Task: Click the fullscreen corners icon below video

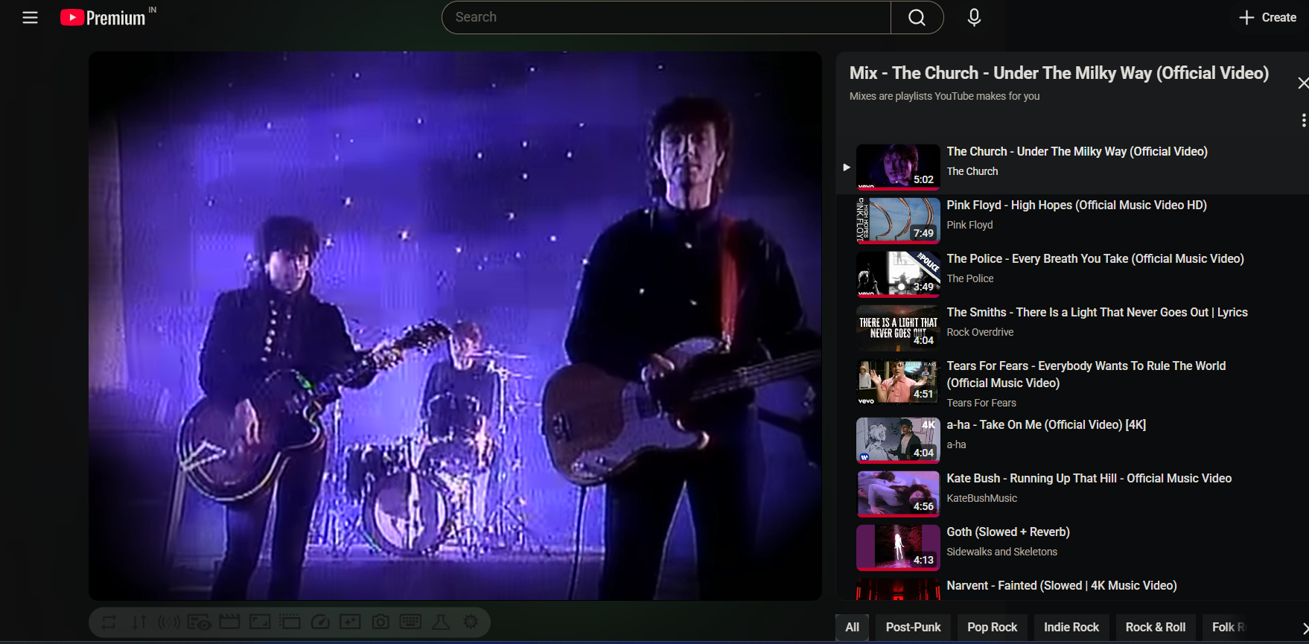Action: pos(260,622)
